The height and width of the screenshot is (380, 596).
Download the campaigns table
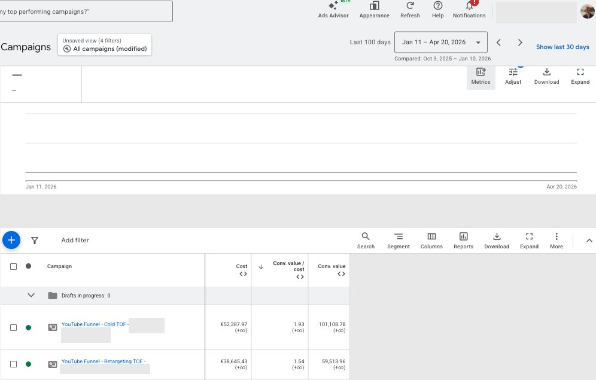click(x=497, y=241)
